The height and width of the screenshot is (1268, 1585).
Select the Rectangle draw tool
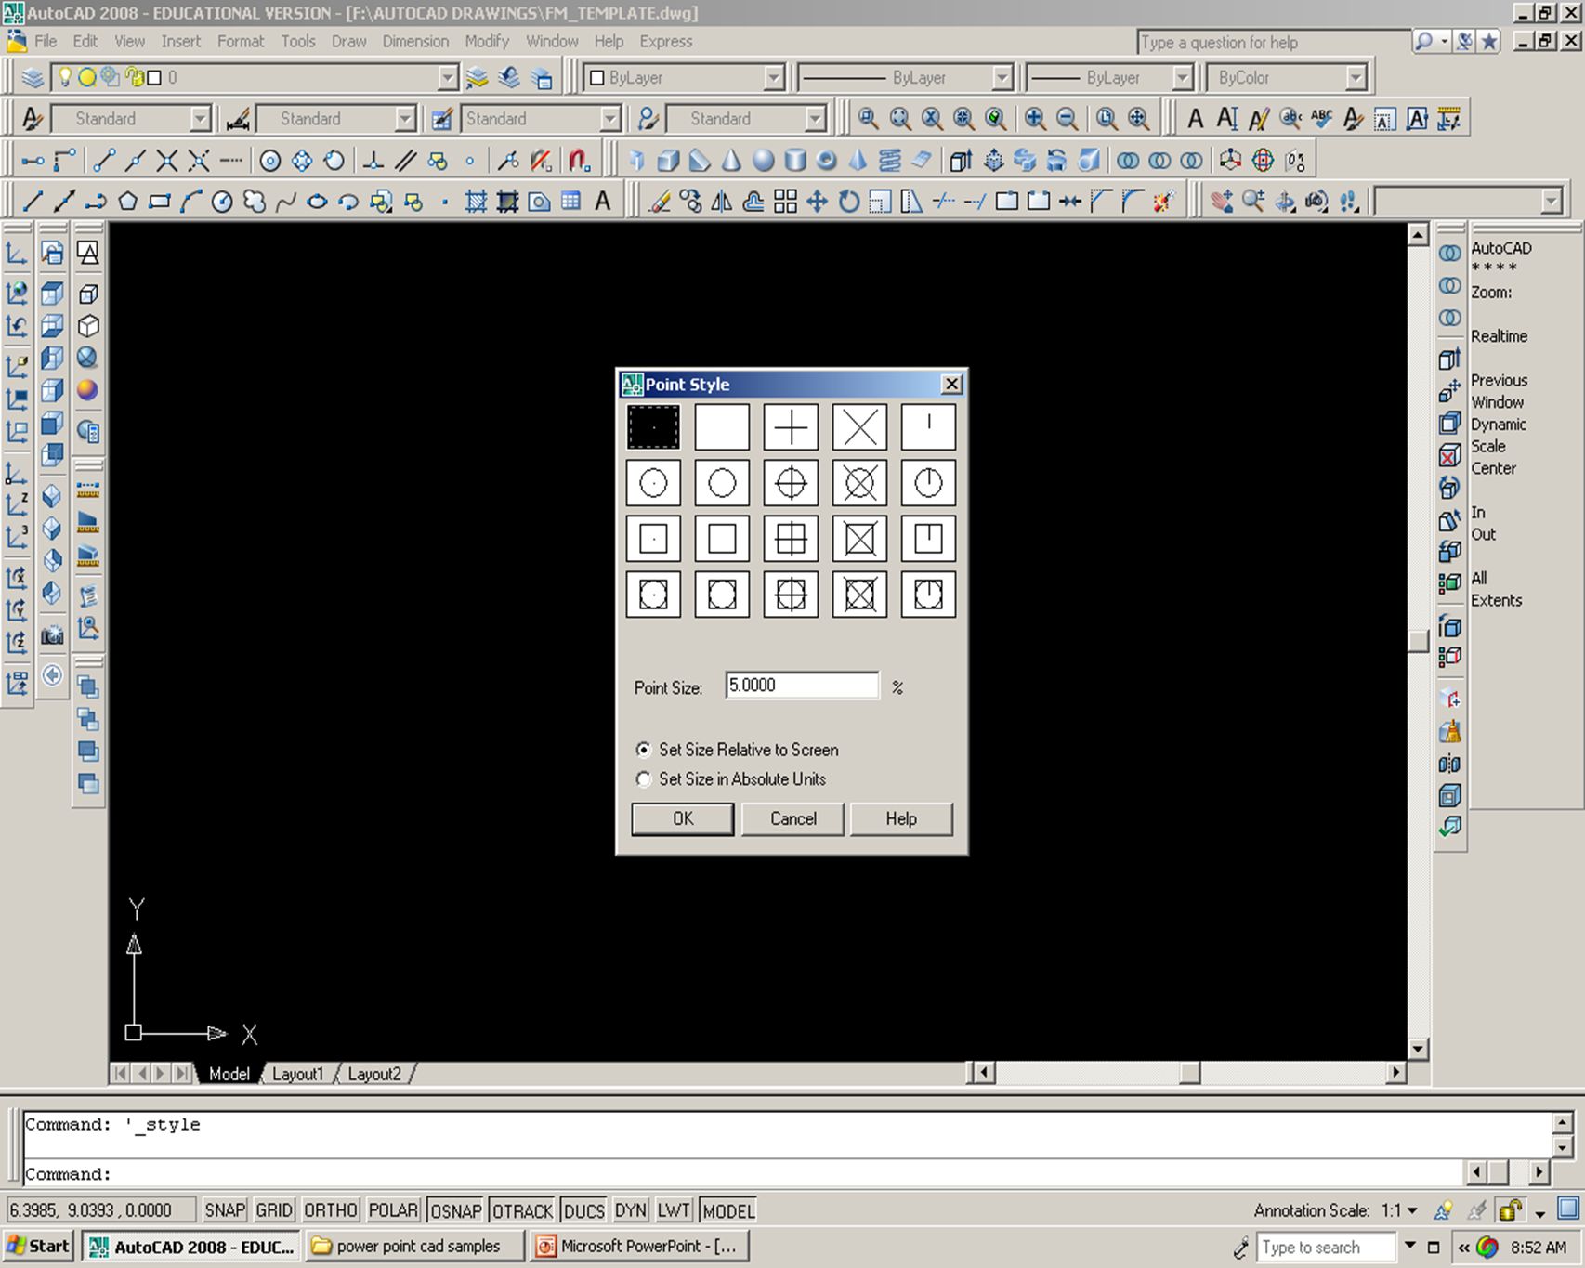pyautogui.click(x=160, y=201)
